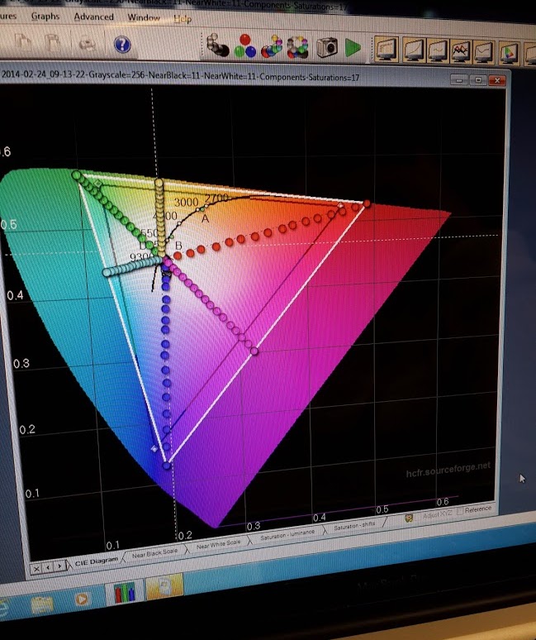The image size is (536, 640).
Task: Start grayscale measurement with gray balls icon
Action: (219, 44)
